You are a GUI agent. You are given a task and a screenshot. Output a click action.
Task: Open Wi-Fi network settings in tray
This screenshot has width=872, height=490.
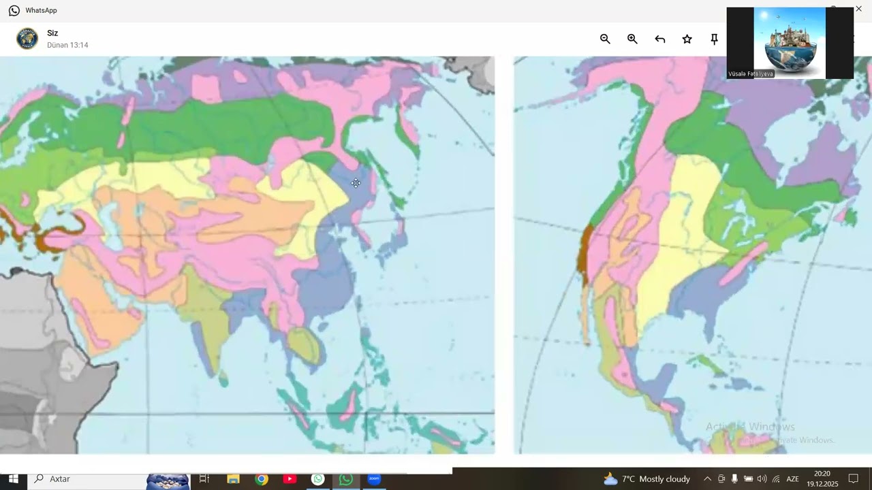tap(776, 479)
